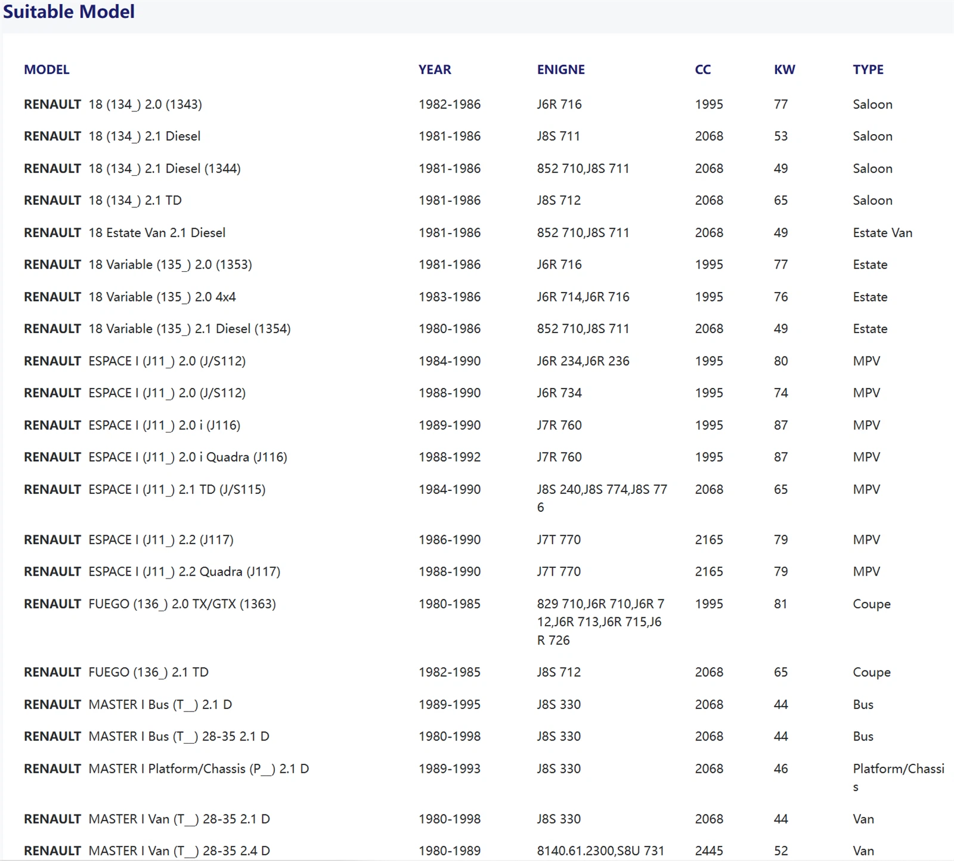Viewport: 954px width, 861px height.
Task: Click engine 'J8S 240,J8S 774,J8S 776'
Action: pos(602,498)
